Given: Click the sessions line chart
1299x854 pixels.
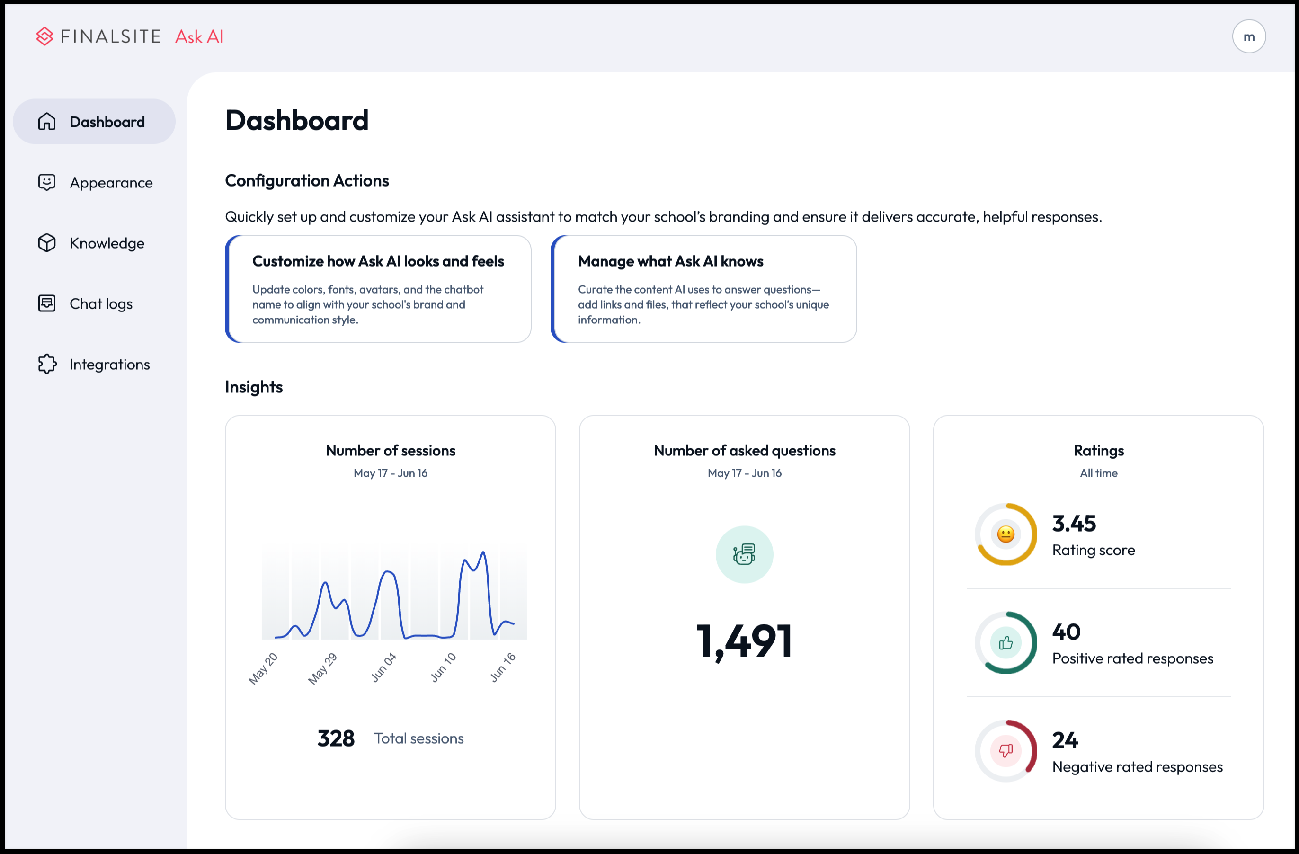Looking at the screenshot, I should click(394, 595).
